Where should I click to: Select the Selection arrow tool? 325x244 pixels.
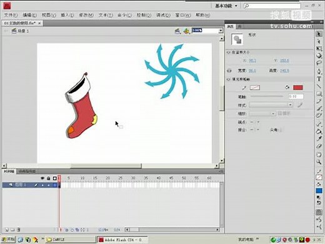coord(319,34)
